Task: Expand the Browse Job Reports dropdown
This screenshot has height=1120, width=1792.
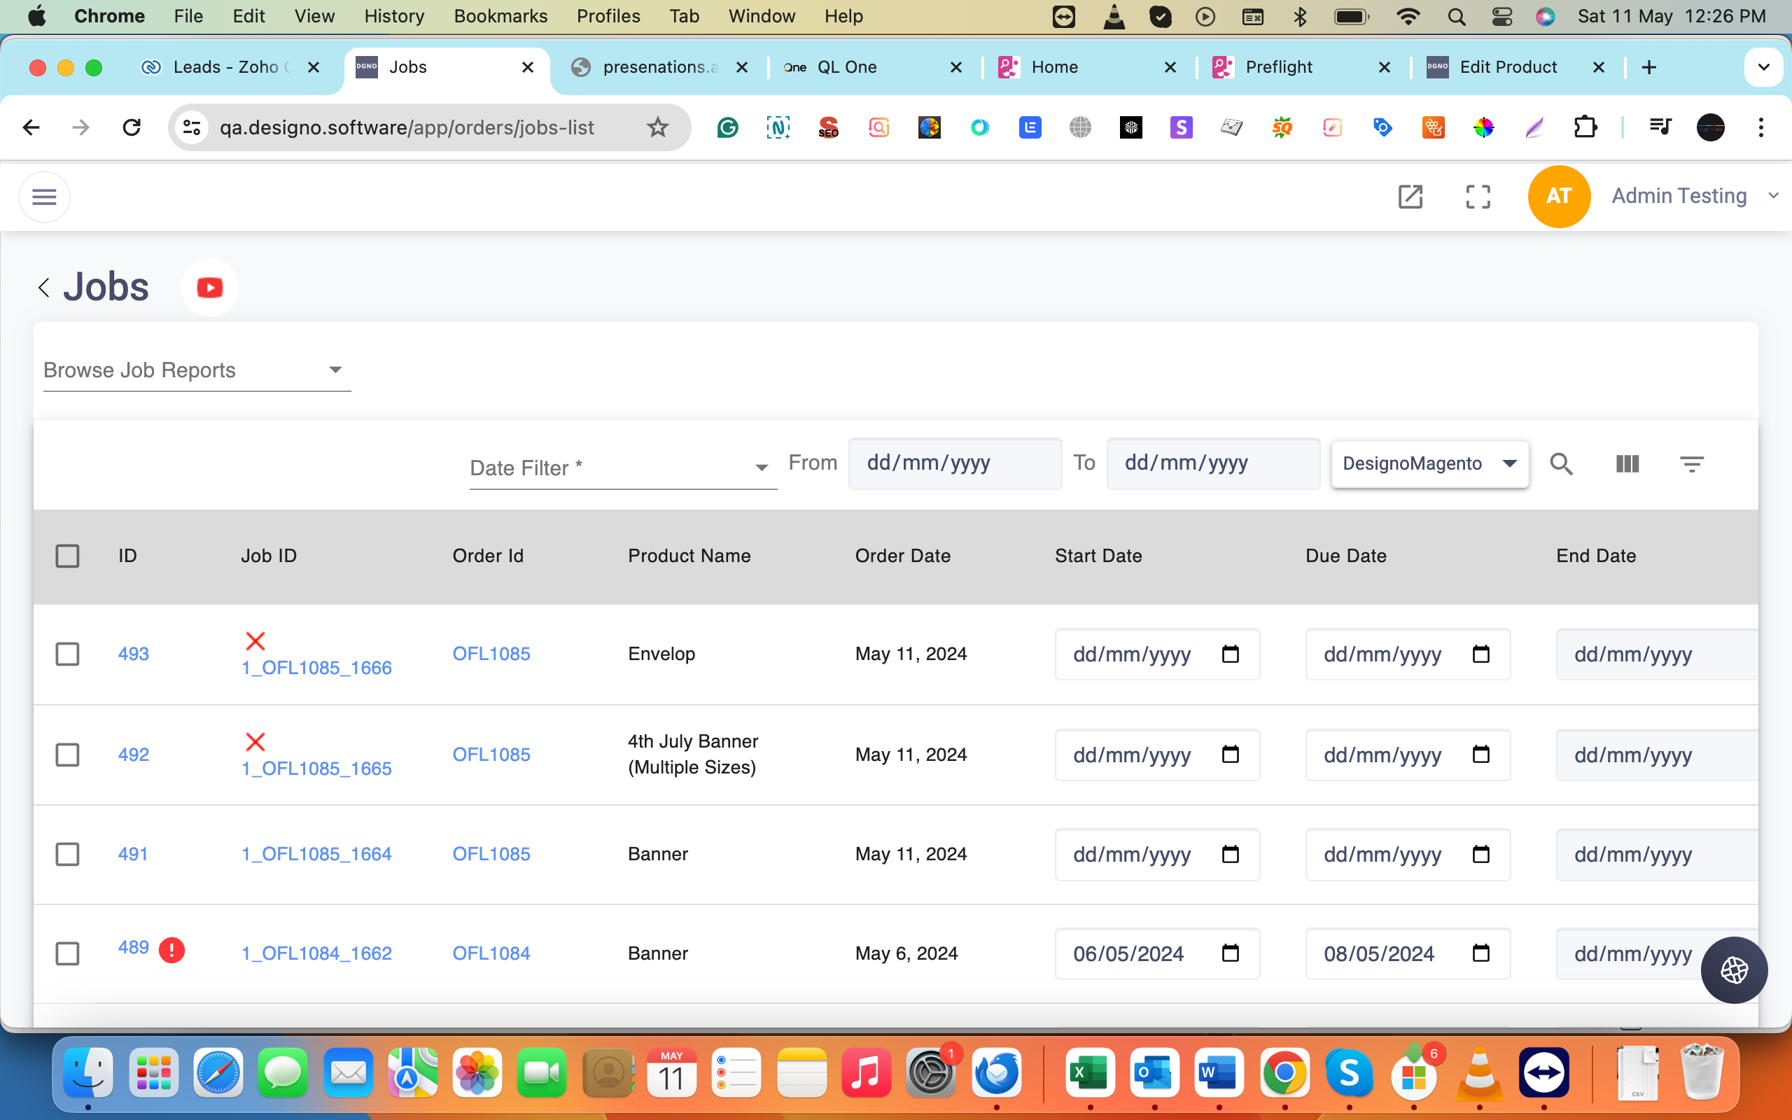Action: pyautogui.click(x=196, y=370)
